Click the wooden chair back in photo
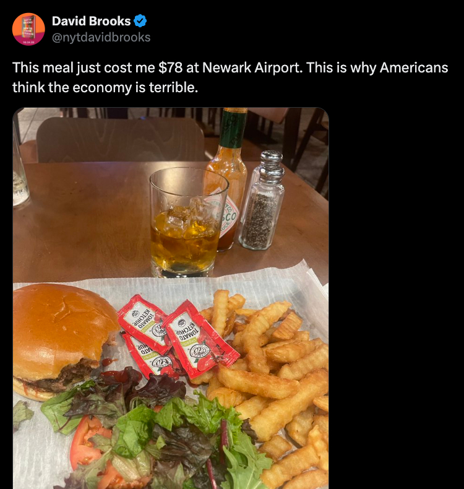 coord(120,140)
